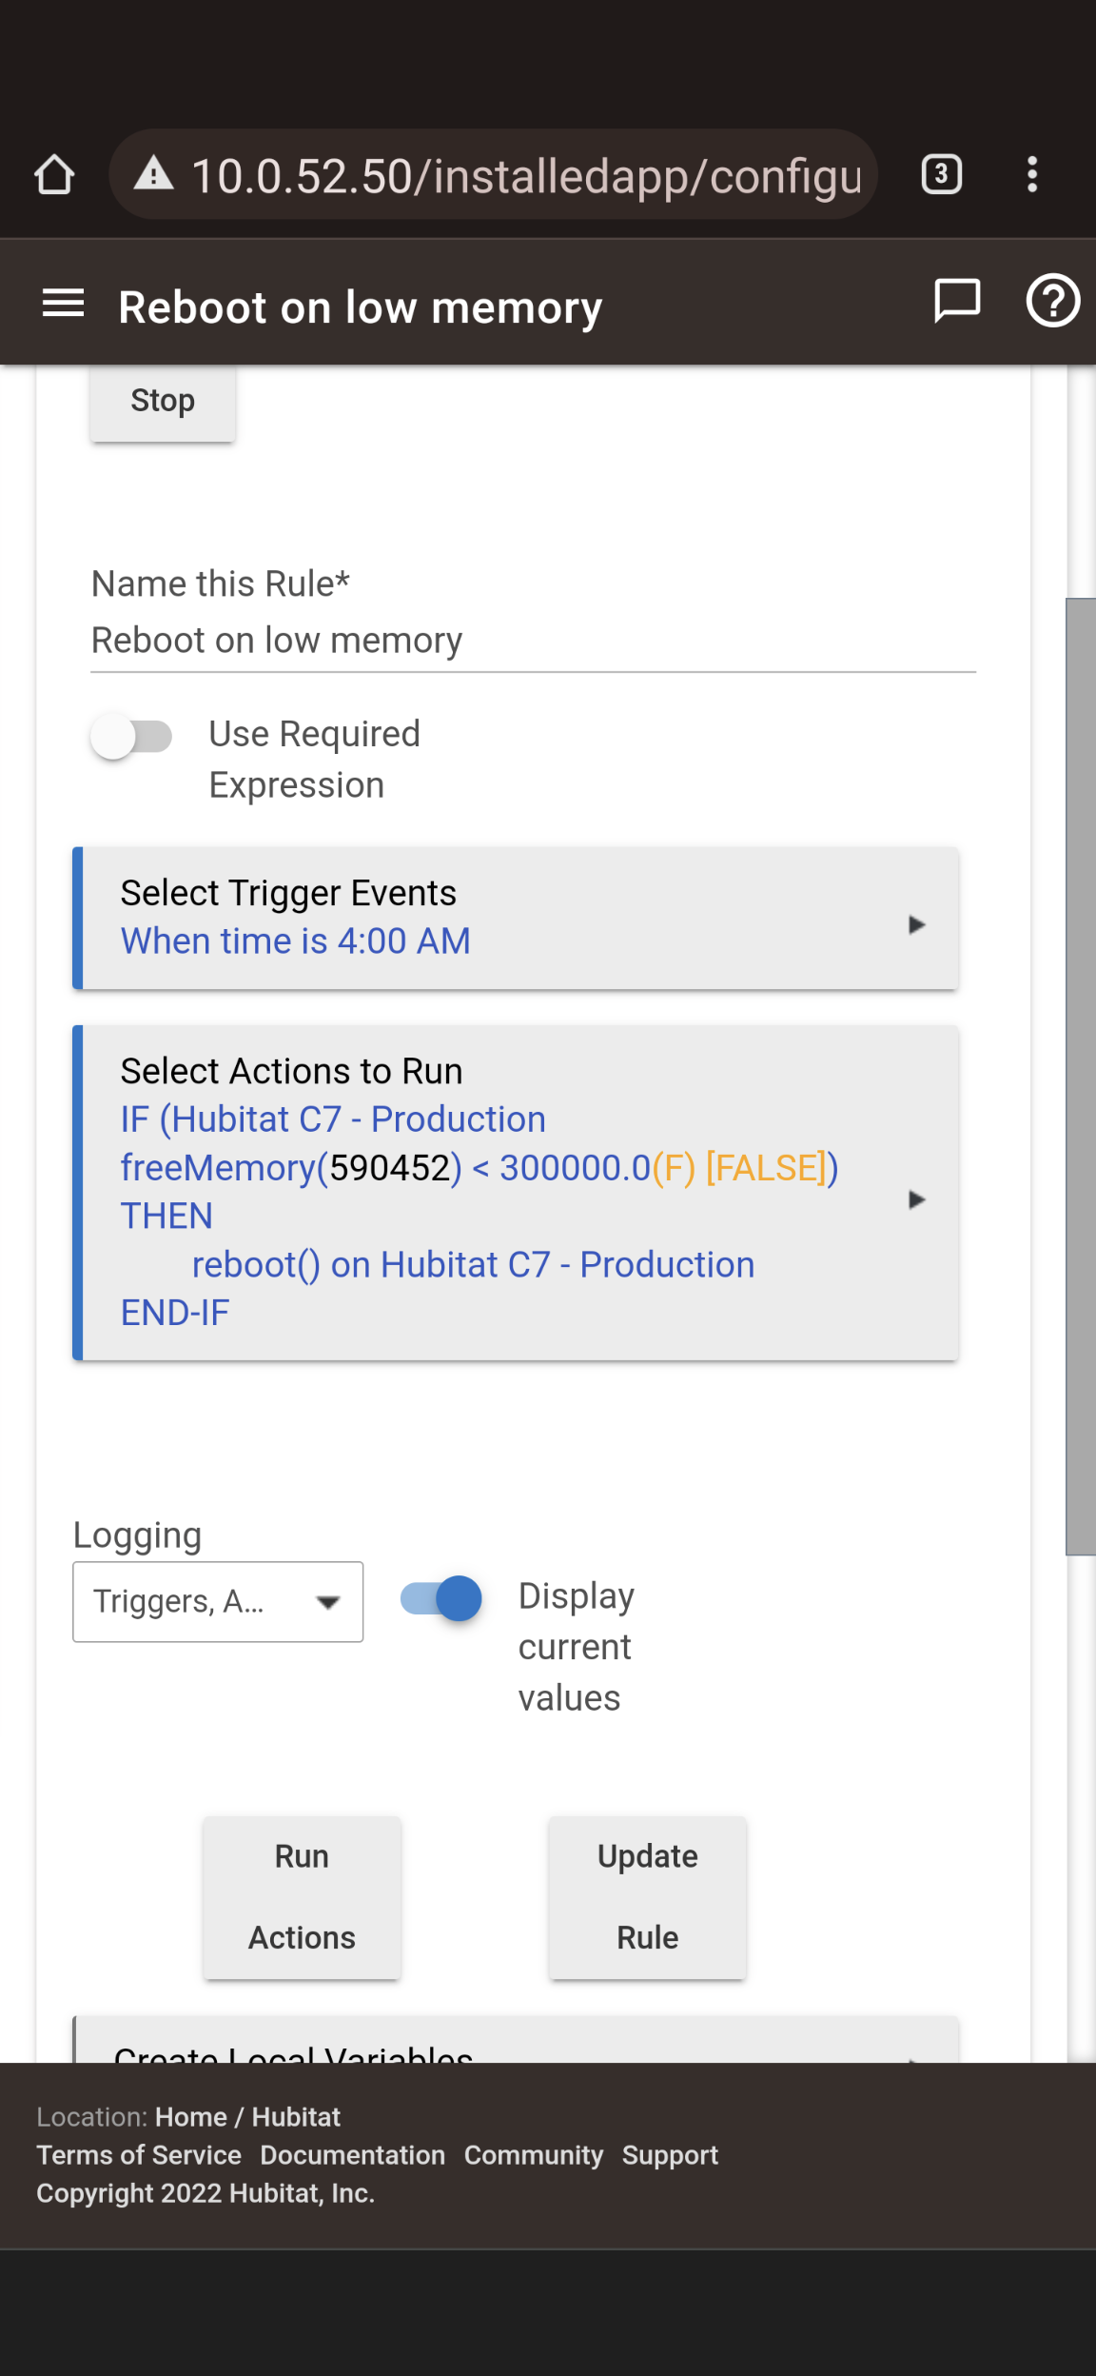Open the browser tab switcher showing 3

pos(941,175)
